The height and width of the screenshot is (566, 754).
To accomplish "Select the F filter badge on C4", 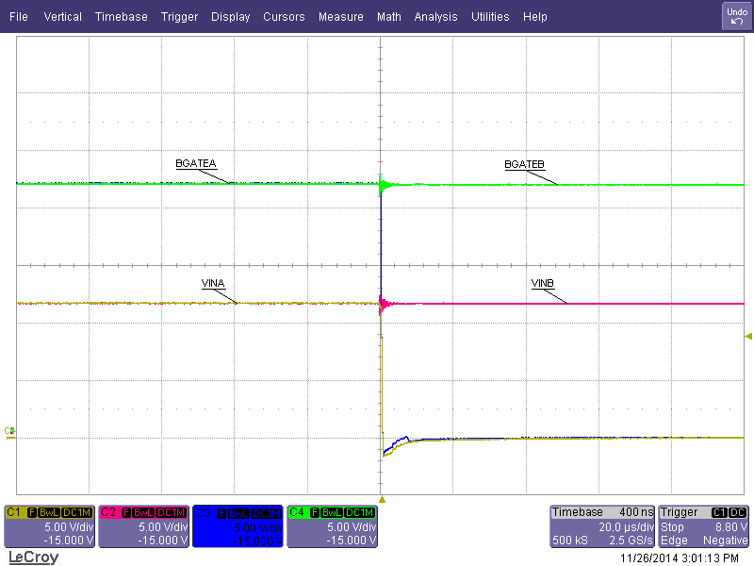I will tap(314, 510).
